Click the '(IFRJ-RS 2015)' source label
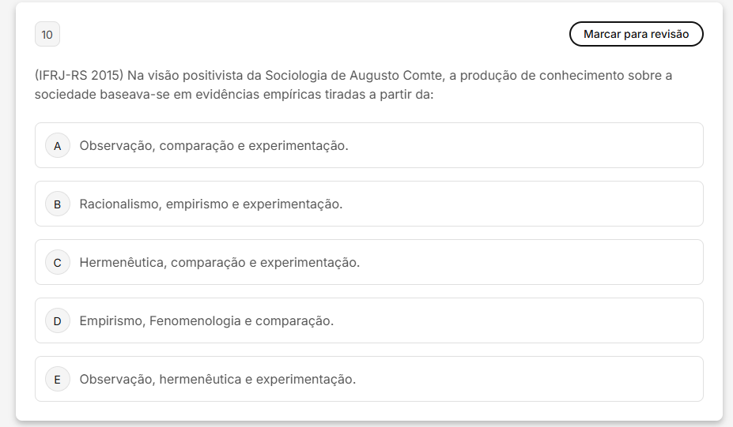 click(79, 76)
